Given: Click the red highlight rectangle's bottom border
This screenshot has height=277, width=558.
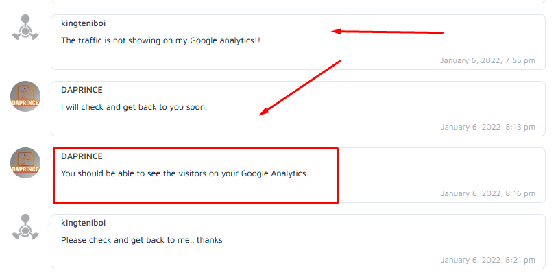Looking at the screenshot, I should point(195,202).
